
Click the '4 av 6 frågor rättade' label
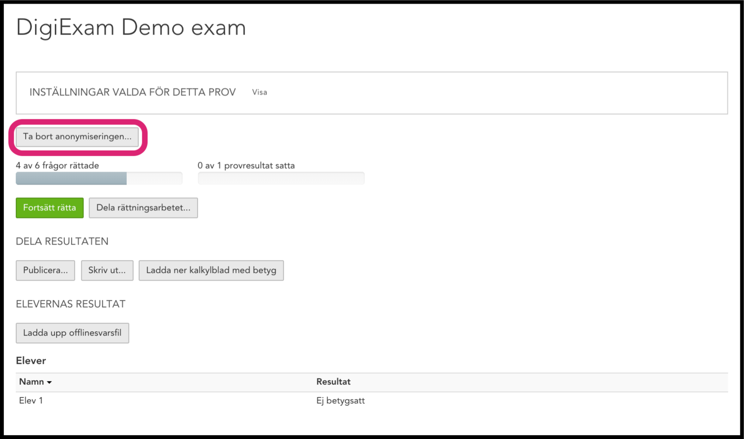[x=58, y=166]
